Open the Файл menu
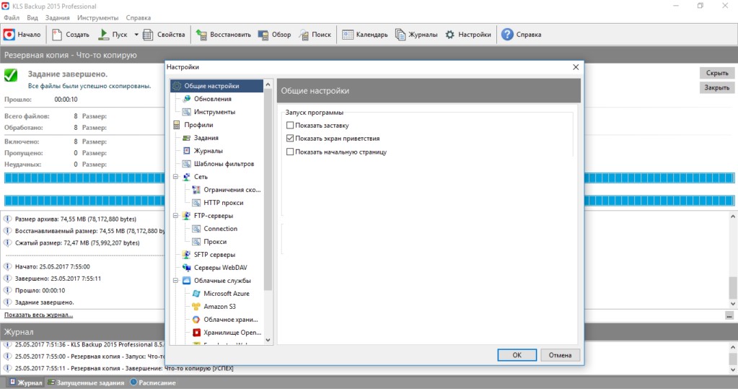The width and height of the screenshot is (738, 389). [x=12, y=18]
